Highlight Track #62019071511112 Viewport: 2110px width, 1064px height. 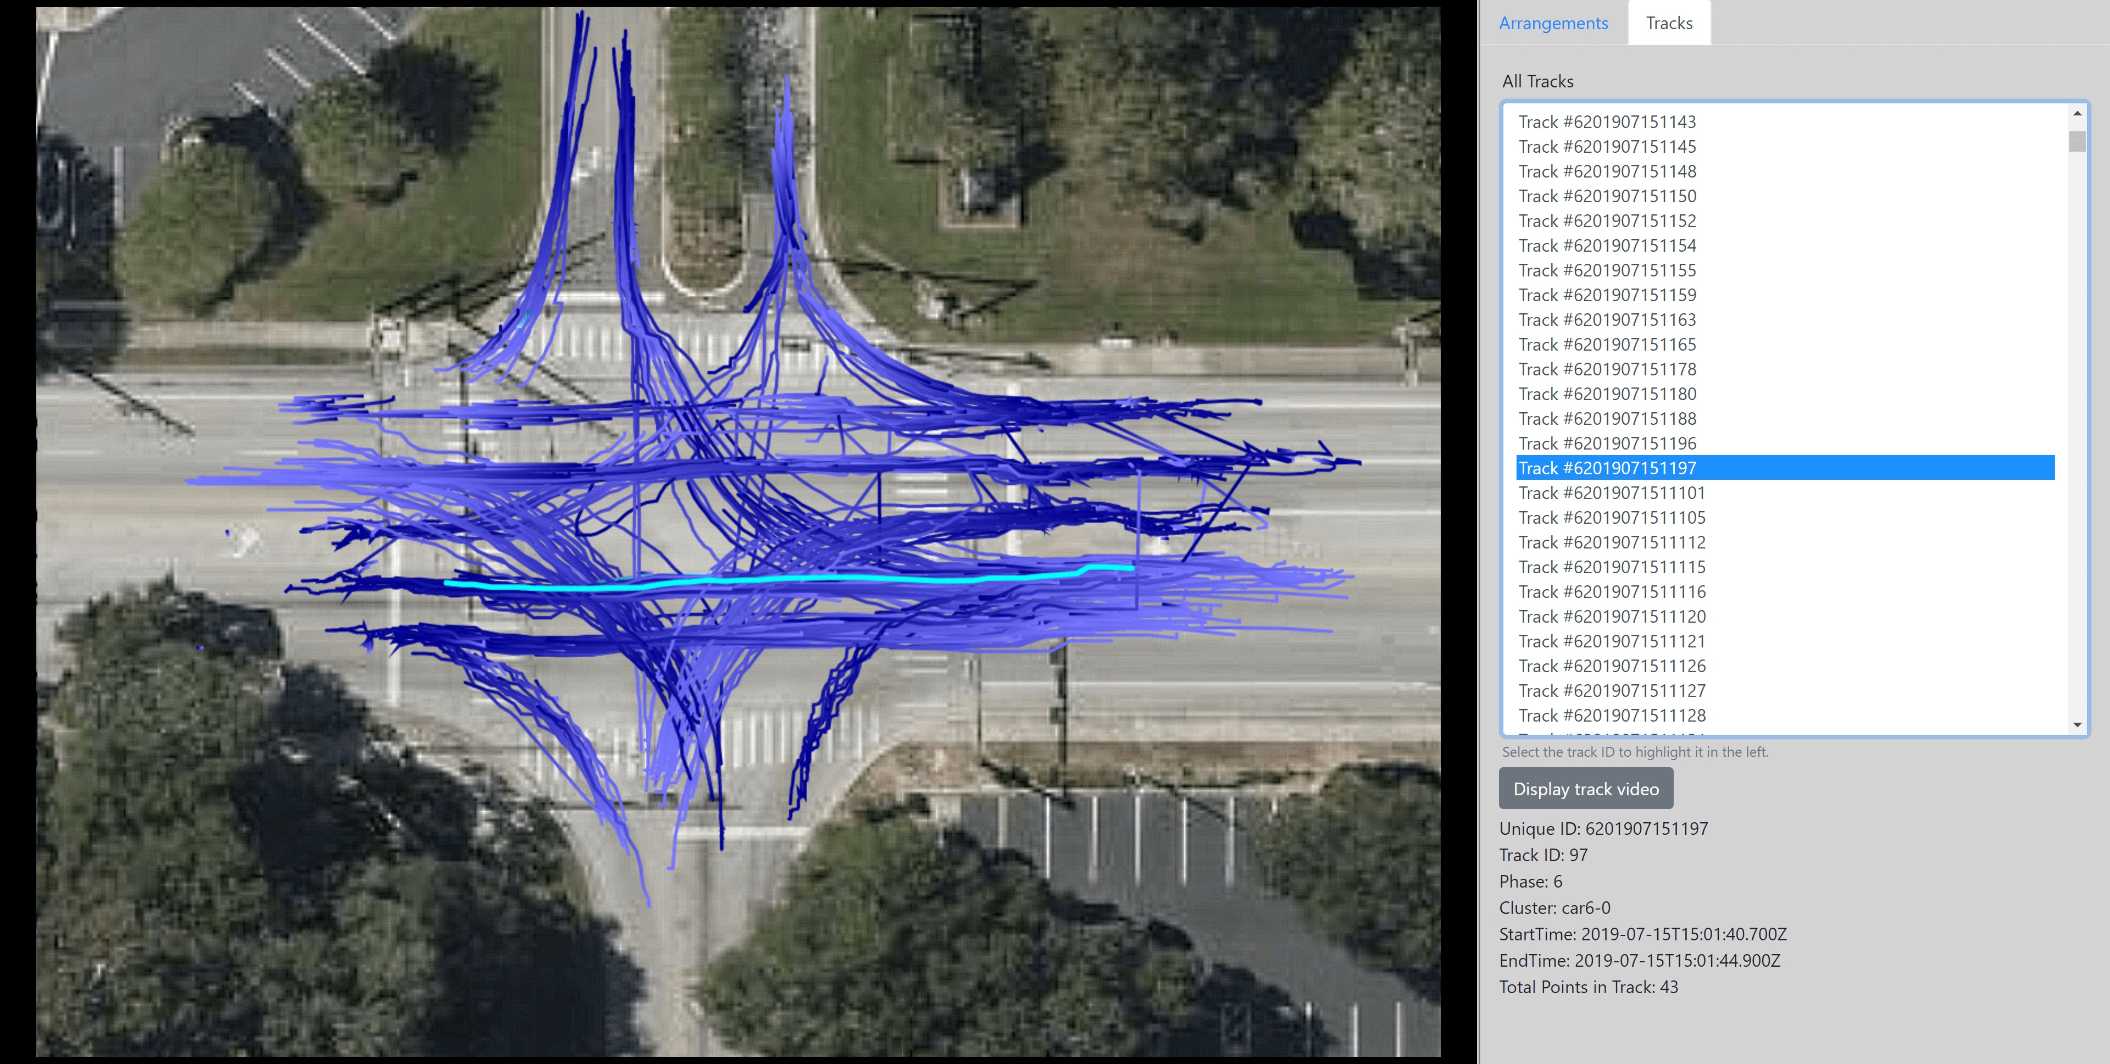click(x=1611, y=542)
